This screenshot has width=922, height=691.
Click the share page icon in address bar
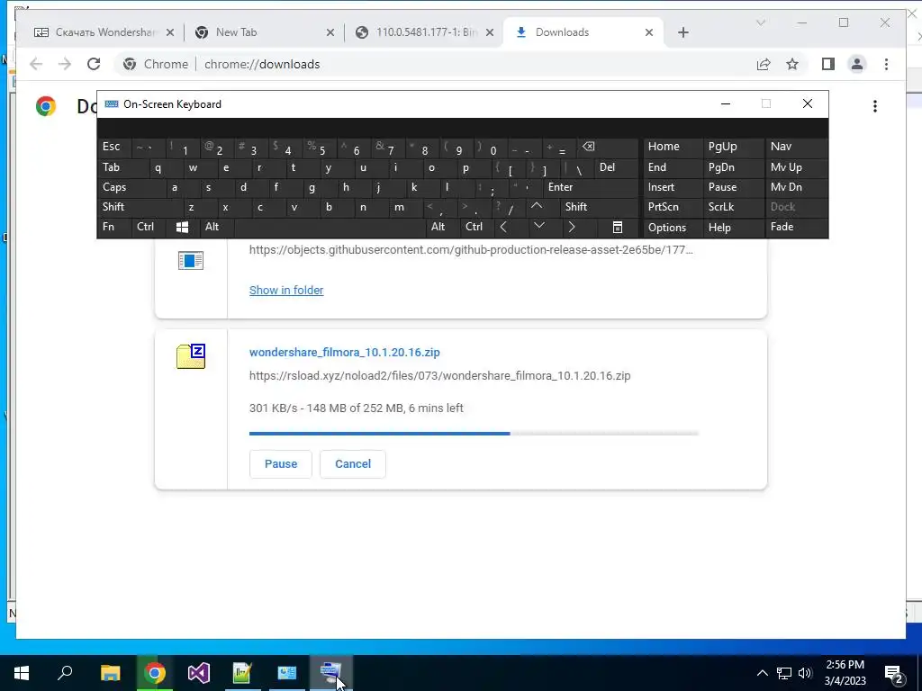coord(764,64)
